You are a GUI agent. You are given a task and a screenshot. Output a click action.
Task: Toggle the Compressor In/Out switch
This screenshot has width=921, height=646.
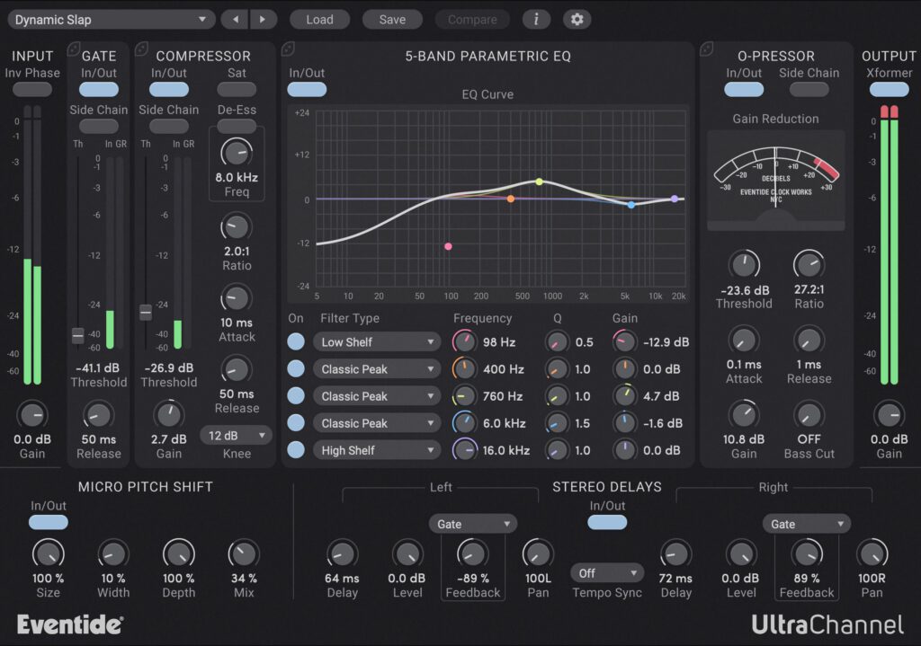point(168,89)
